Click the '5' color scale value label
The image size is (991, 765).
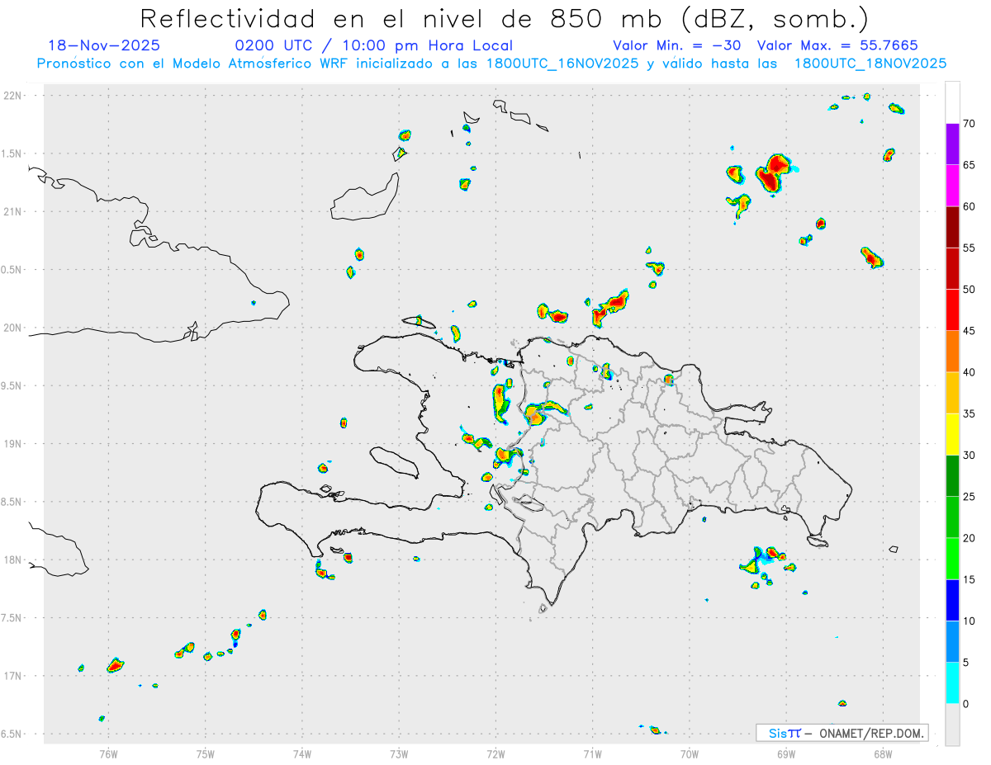pos(966,662)
